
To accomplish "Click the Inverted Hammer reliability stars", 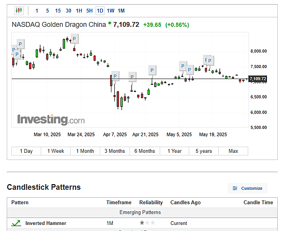I will click(148, 223).
